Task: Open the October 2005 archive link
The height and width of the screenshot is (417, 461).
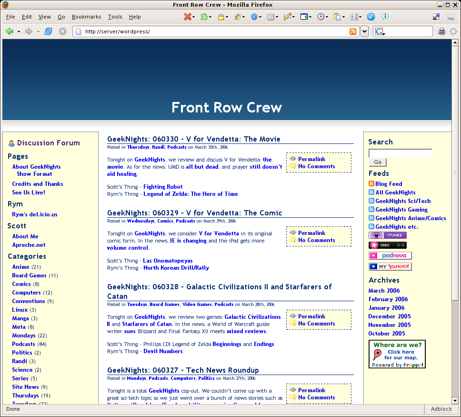Action: [x=387, y=334]
